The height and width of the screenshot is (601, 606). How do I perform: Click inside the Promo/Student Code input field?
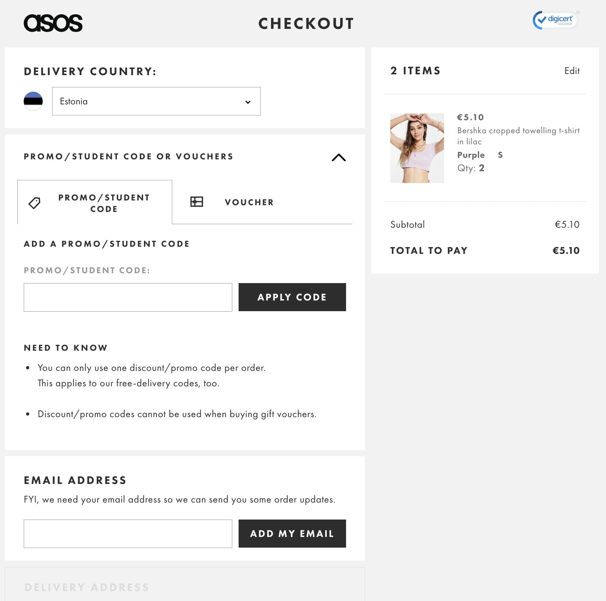click(128, 297)
